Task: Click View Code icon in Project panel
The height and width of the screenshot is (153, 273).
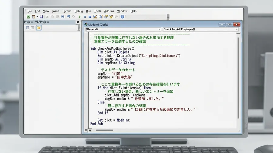Action: pos(28,28)
